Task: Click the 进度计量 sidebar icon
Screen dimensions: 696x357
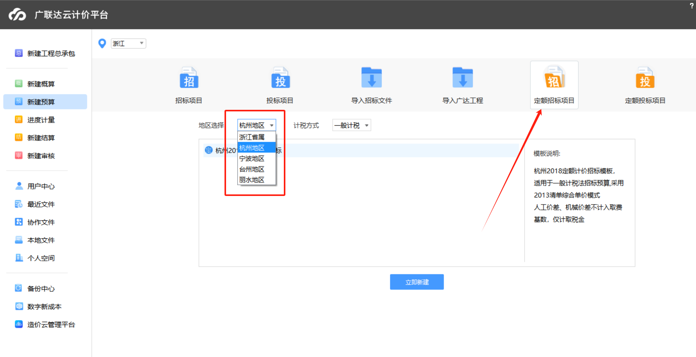Action: (19, 120)
